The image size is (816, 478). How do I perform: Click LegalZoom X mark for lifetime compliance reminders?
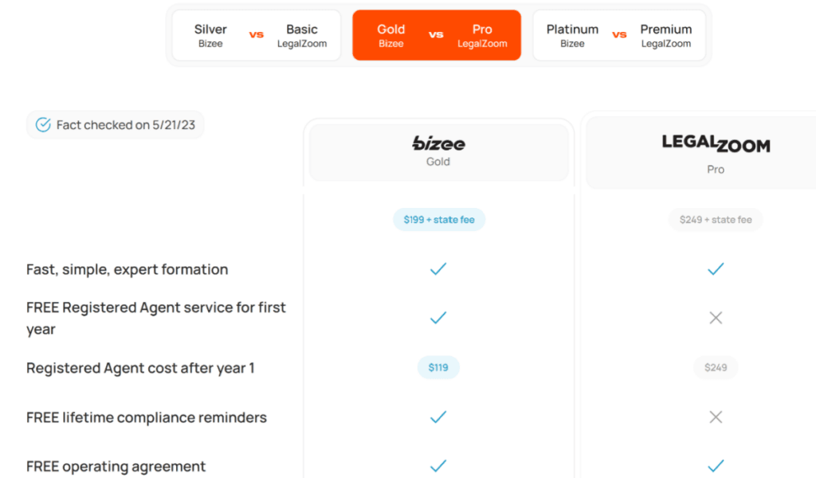(716, 417)
